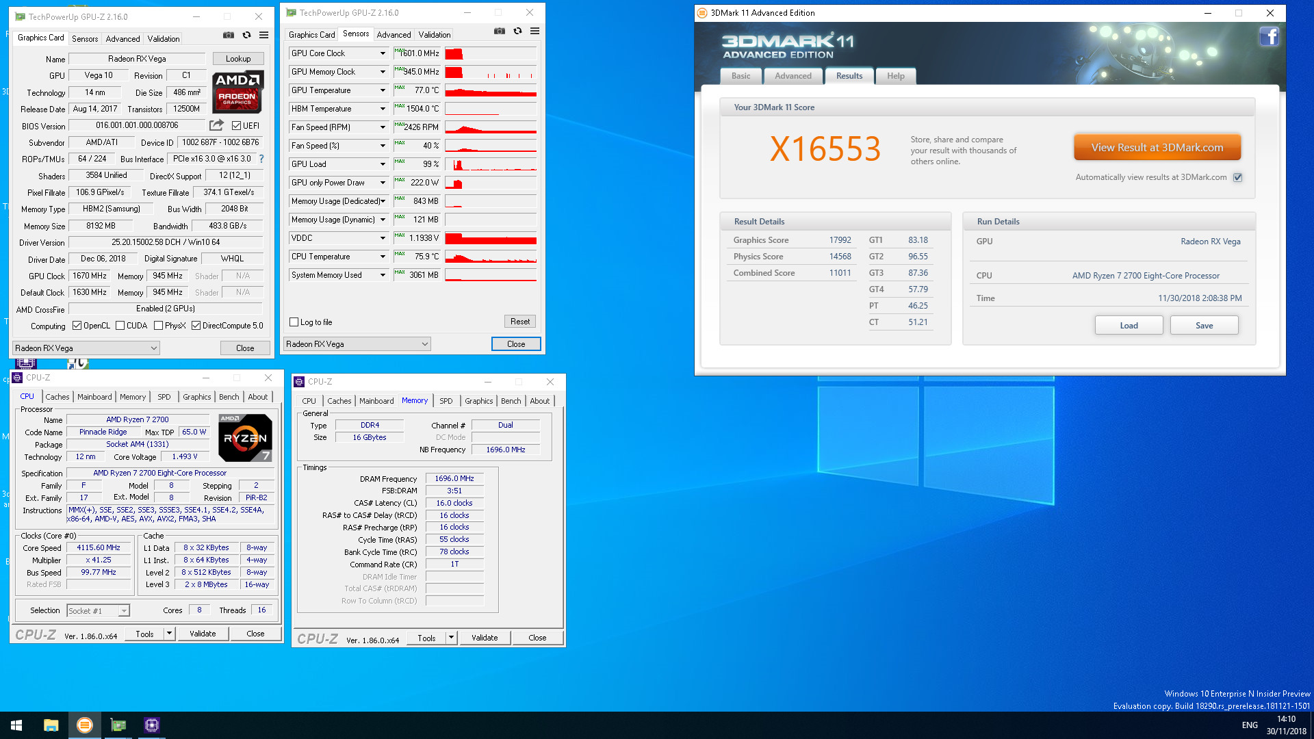The height and width of the screenshot is (739, 1314).
Task: Click Reset button in GPU-Z Sensors
Action: [520, 322]
